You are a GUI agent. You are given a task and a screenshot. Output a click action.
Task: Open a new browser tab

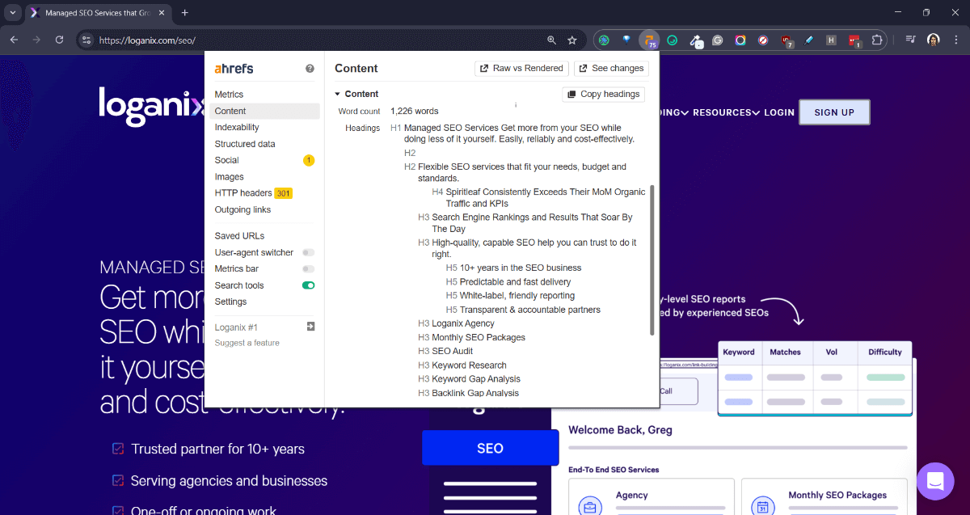click(x=184, y=13)
